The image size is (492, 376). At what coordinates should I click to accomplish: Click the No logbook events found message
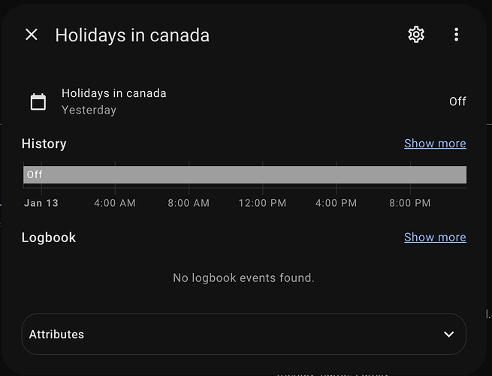243,277
